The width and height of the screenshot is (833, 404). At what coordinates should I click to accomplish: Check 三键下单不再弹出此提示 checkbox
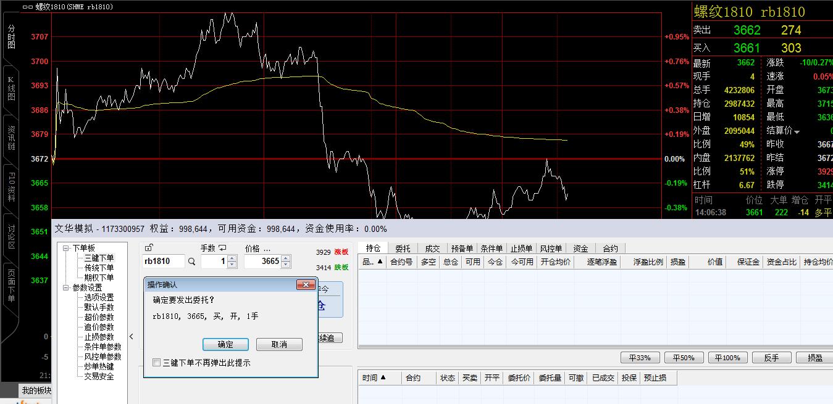pyautogui.click(x=157, y=363)
